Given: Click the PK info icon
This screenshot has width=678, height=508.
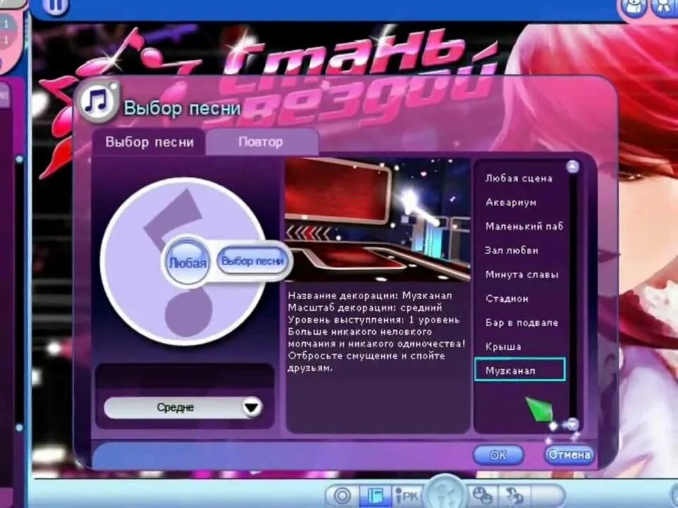Looking at the screenshot, I should click(x=408, y=496).
